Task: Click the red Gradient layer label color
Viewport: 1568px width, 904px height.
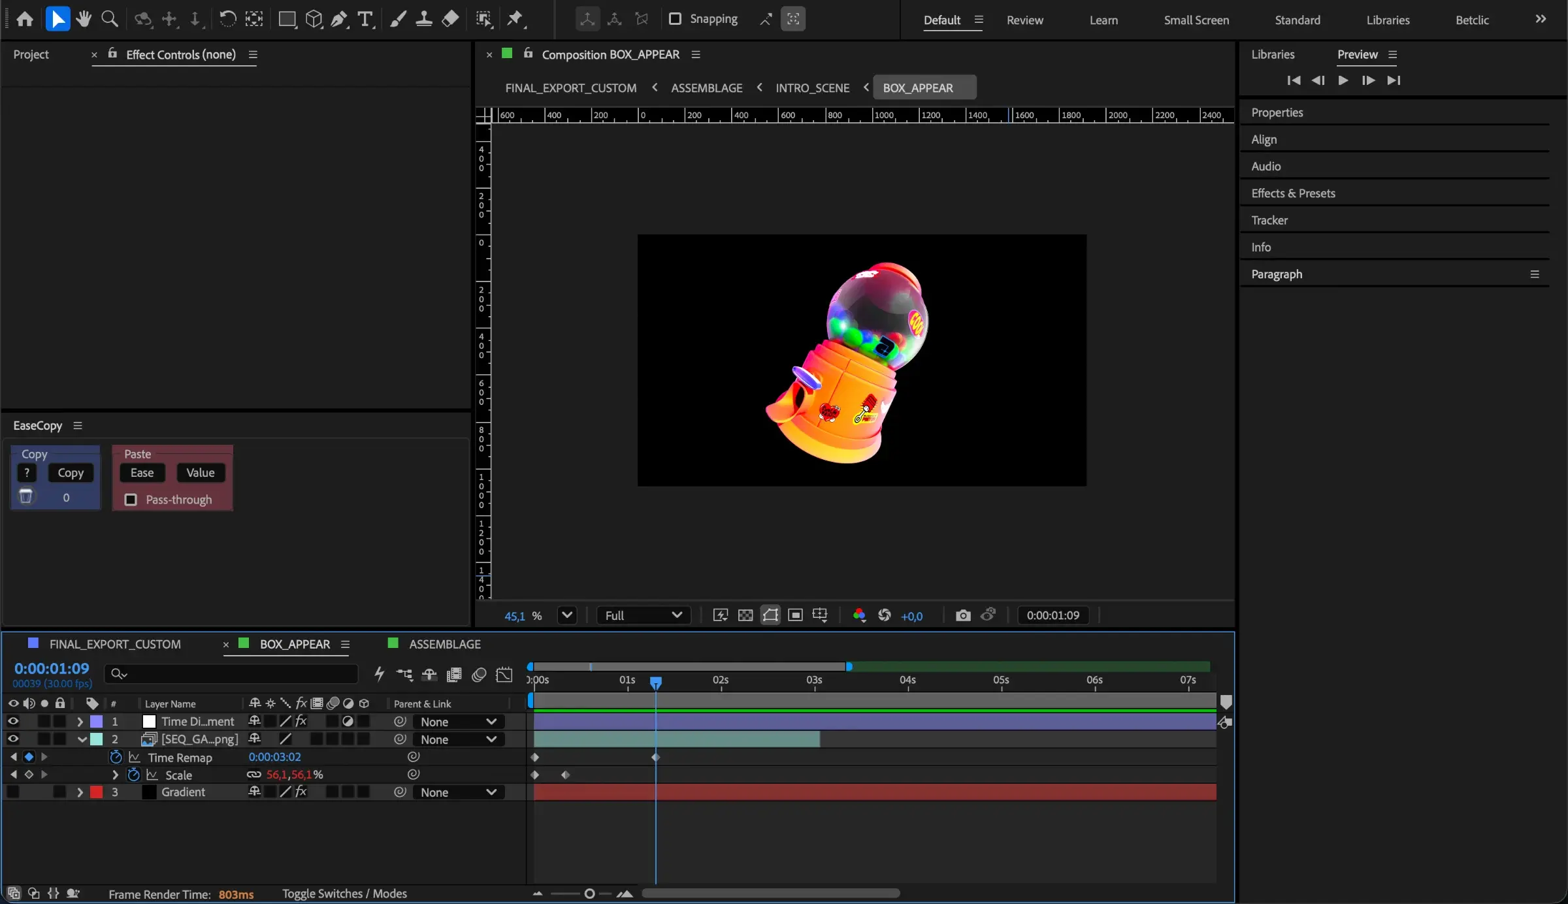Action: pos(97,792)
